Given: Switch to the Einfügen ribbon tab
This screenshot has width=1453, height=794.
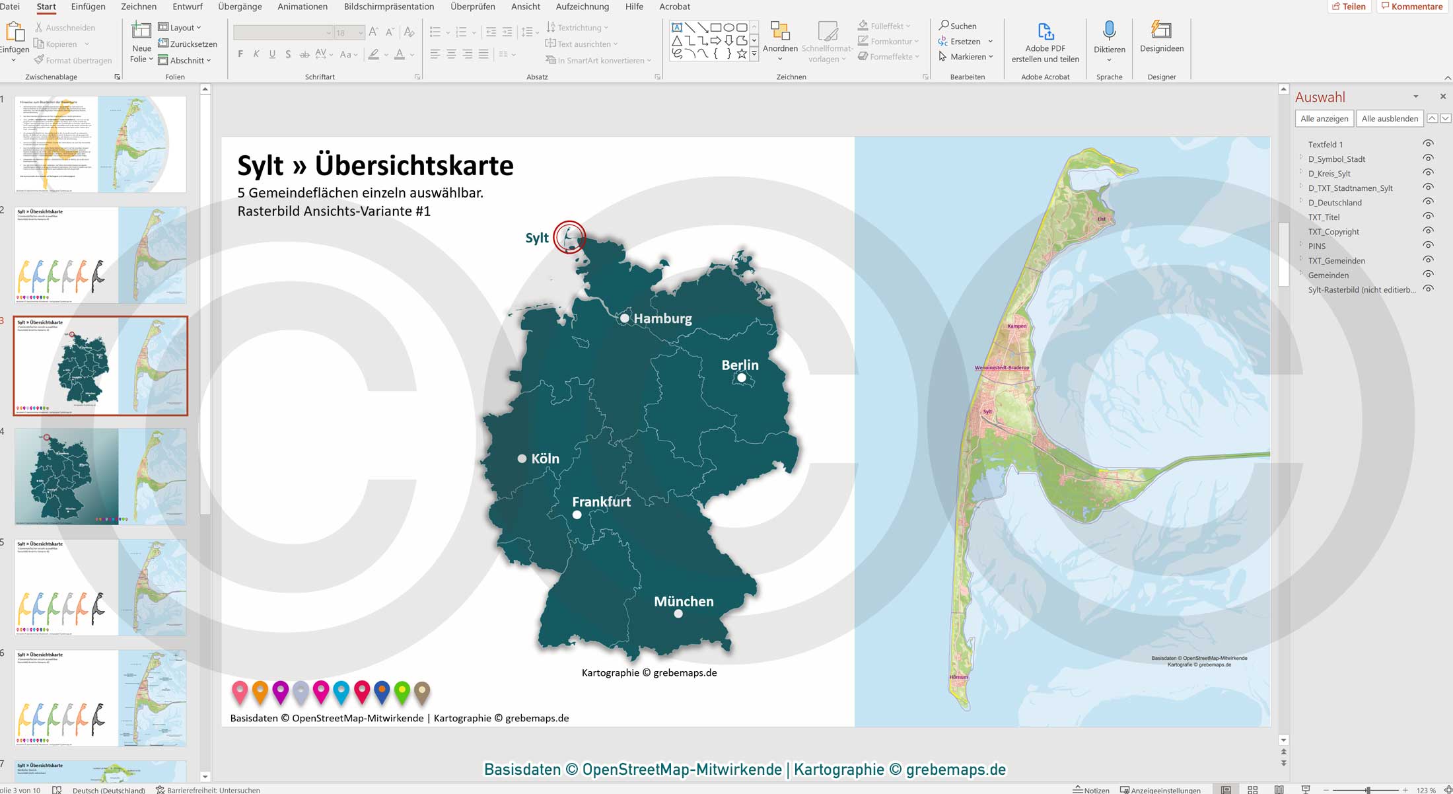Looking at the screenshot, I should (89, 7).
